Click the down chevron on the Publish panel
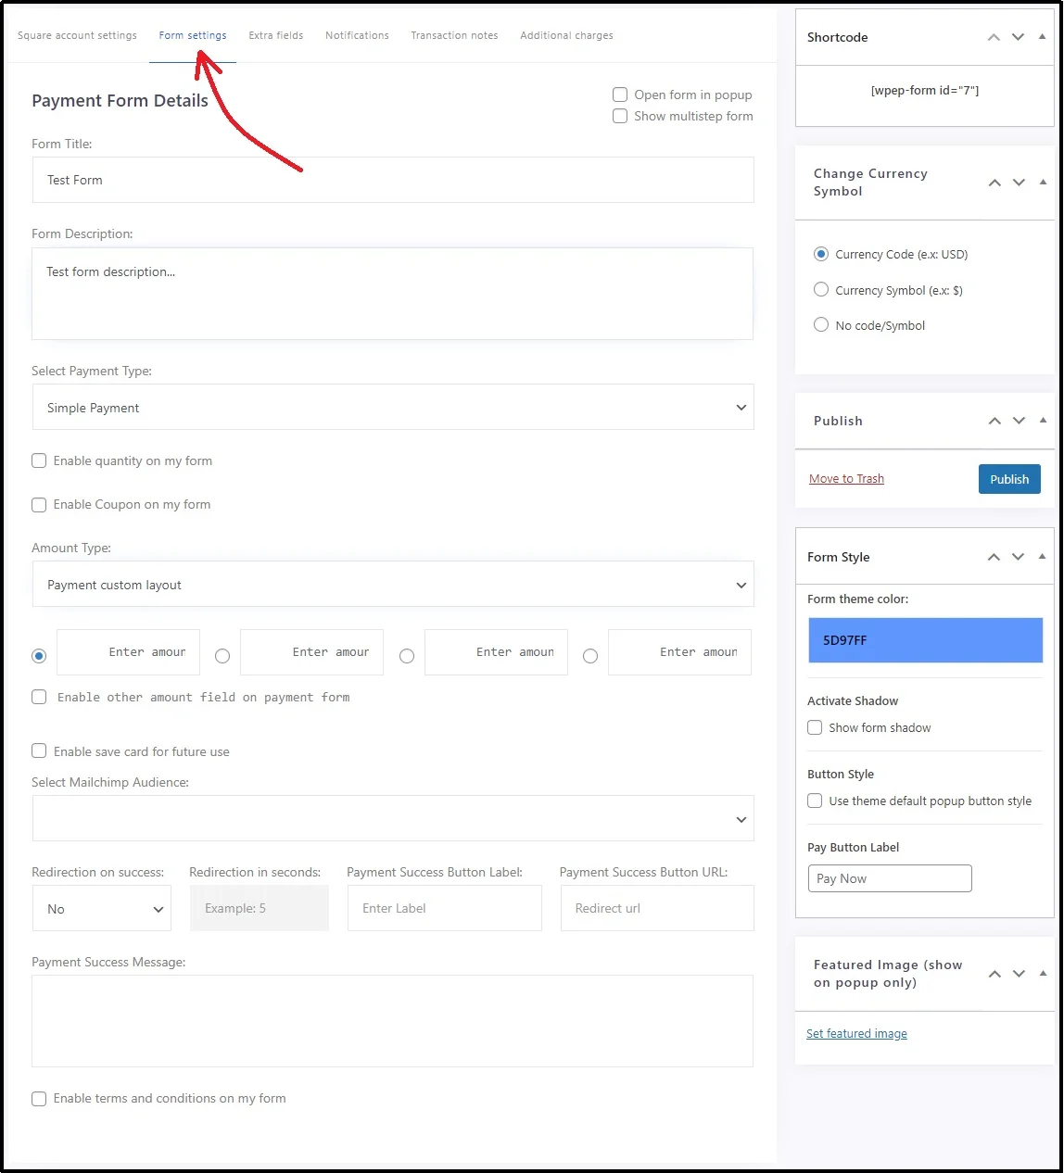Screen dimensions: 1064x1173 (1018, 421)
